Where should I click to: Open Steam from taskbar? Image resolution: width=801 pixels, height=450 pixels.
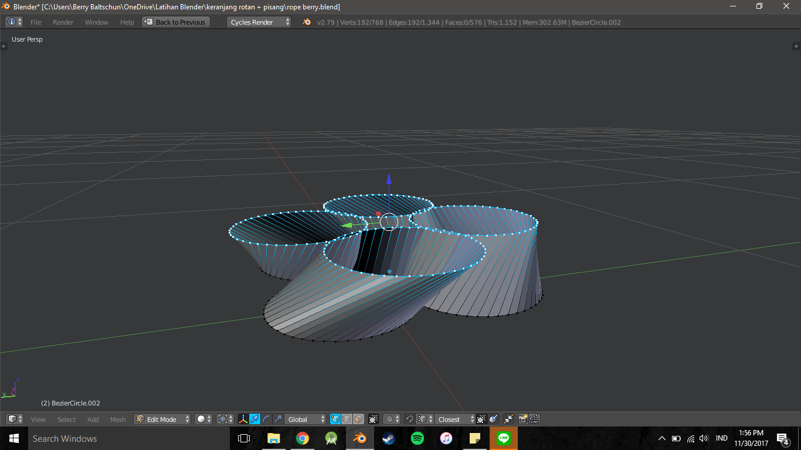[x=388, y=438]
